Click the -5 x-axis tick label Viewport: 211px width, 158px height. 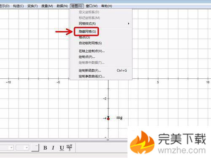pyautogui.click(x=58, y=82)
